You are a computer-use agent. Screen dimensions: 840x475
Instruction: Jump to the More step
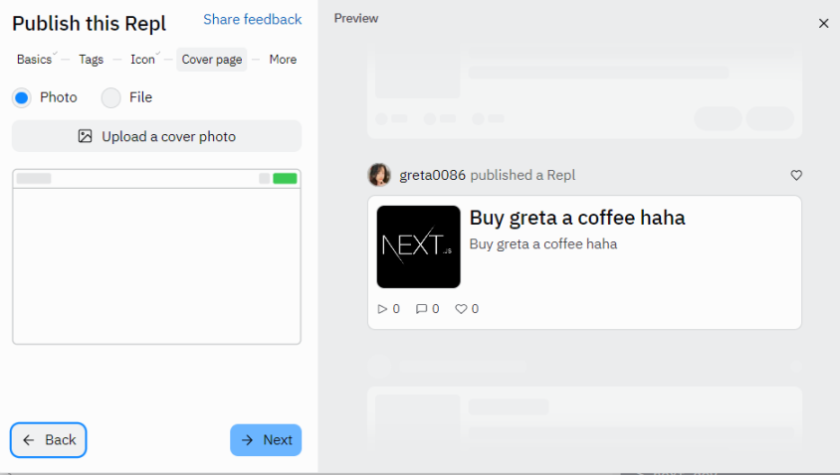[283, 60]
